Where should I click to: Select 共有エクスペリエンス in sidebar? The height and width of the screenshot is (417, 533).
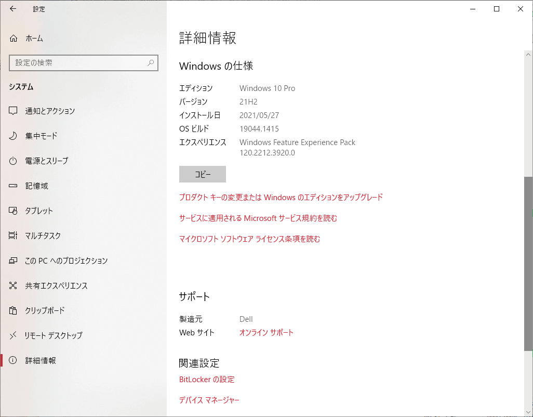tap(83, 285)
